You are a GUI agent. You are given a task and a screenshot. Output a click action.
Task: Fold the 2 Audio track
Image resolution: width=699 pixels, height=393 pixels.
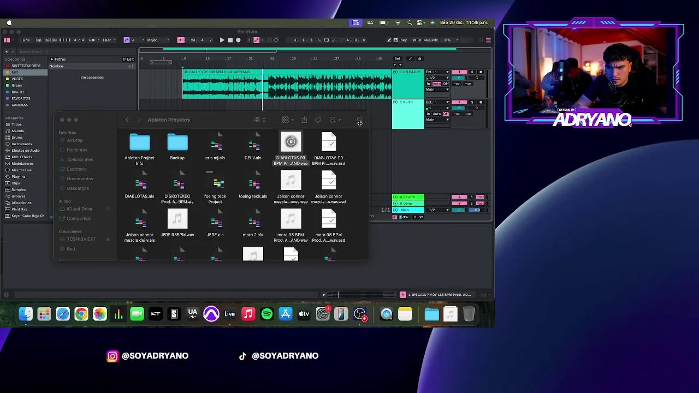[x=395, y=102]
